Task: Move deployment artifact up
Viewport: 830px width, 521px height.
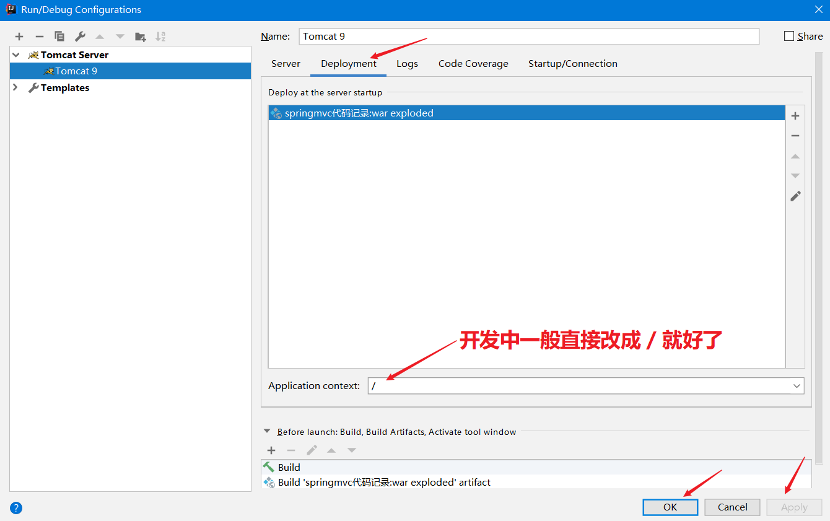Action: [x=795, y=156]
